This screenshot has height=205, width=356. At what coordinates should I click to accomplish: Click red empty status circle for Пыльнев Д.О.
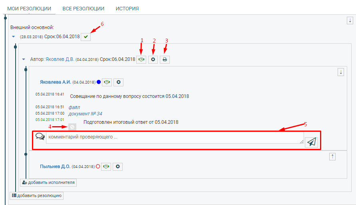[98, 166]
